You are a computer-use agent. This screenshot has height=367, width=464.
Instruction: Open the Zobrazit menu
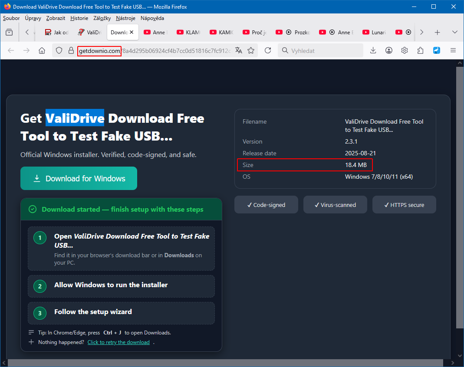[x=56, y=18]
